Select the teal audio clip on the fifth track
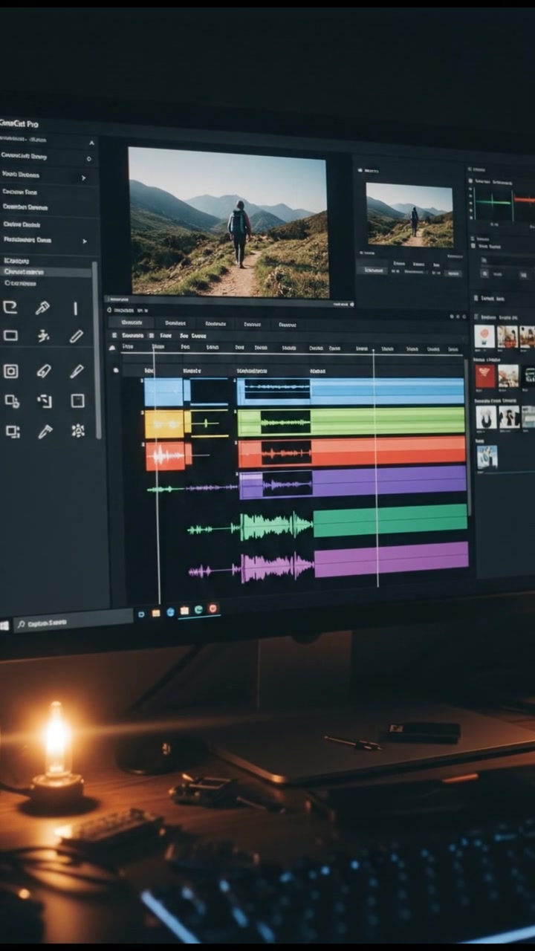This screenshot has width=535, height=951. 390,520
